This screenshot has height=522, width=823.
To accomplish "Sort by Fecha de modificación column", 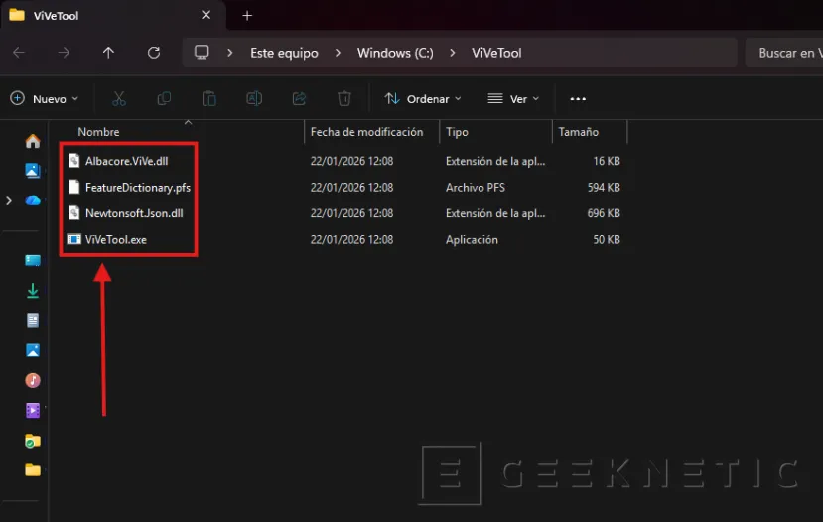I will pos(366,132).
